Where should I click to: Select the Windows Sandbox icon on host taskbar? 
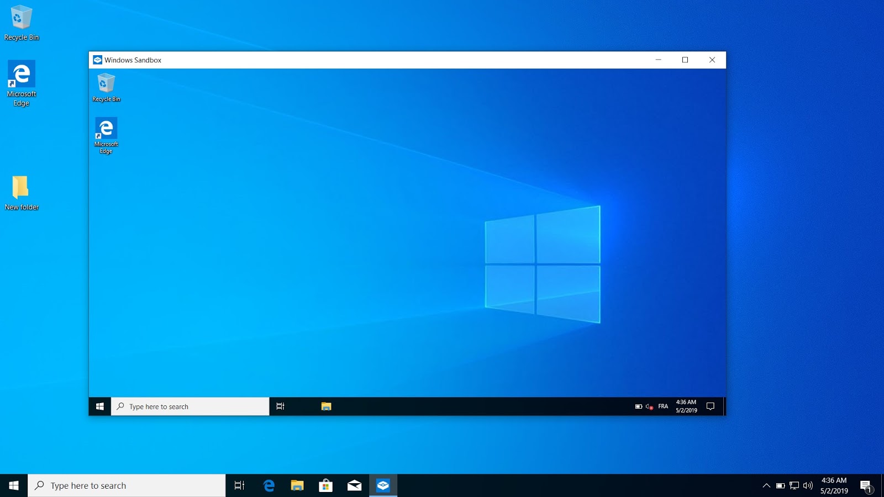[x=382, y=485]
